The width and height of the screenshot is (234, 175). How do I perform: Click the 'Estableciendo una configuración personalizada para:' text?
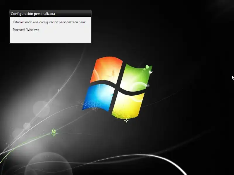(49, 22)
